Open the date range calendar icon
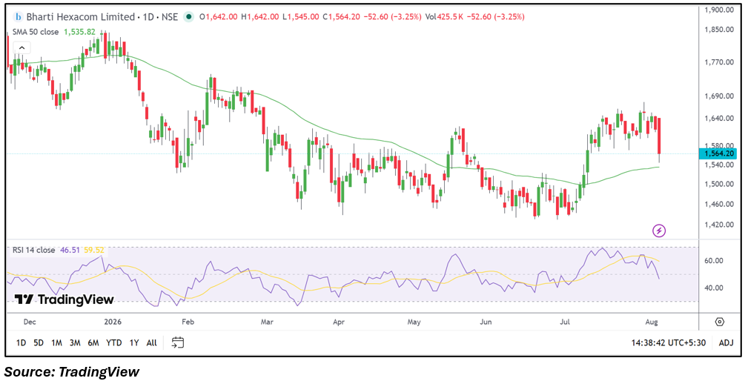Screen dimensions: 745x381 [x=178, y=342]
